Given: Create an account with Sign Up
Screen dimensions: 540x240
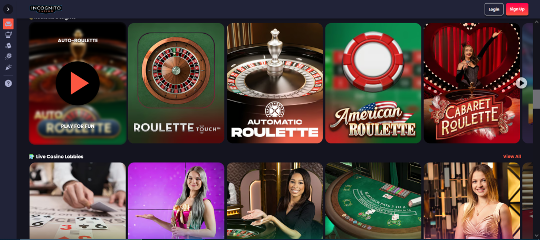Looking at the screenshot, I should [517, 9].
